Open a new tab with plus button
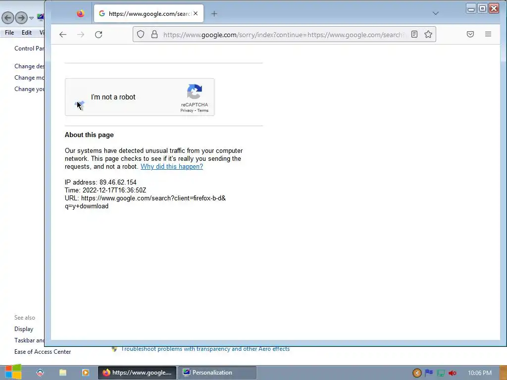Screen dimensions: 507x380 coord(214,13)
